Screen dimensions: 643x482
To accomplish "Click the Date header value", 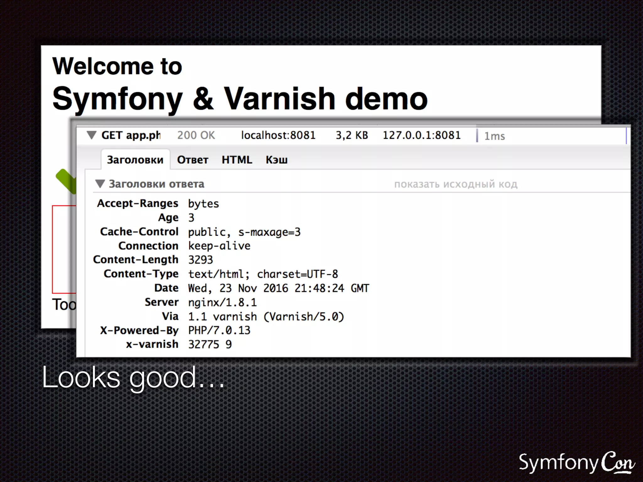I will click(x=278, y=288).
